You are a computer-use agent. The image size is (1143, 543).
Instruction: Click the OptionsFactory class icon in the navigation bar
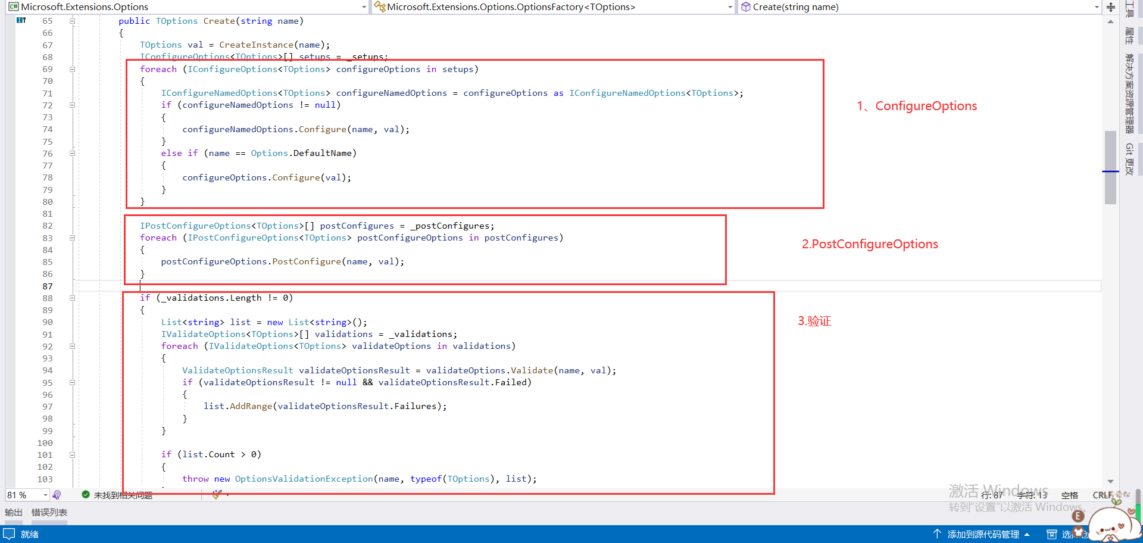[x=379, y=7]
